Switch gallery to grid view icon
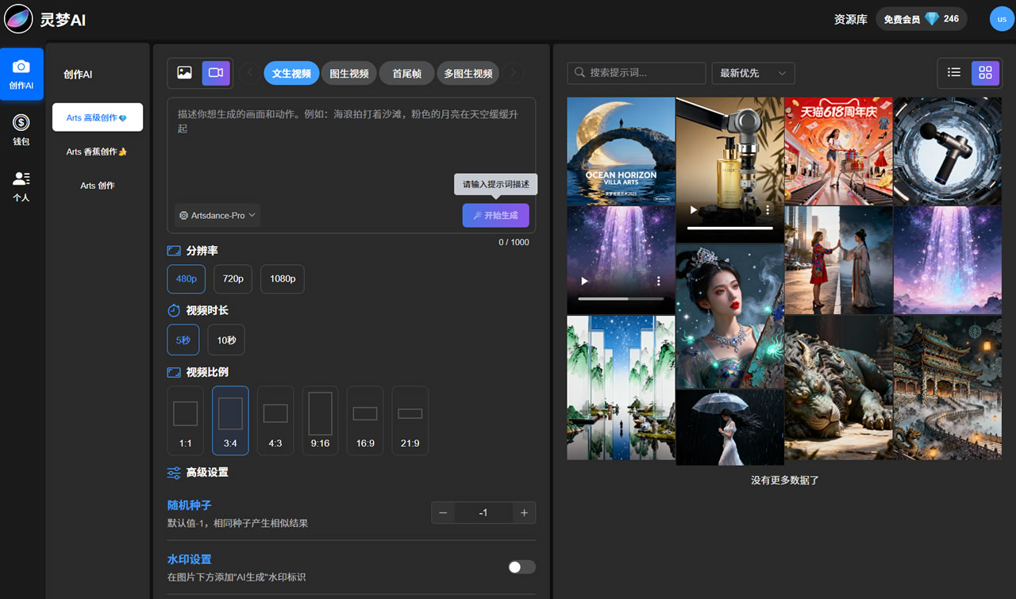 (985, 73)
